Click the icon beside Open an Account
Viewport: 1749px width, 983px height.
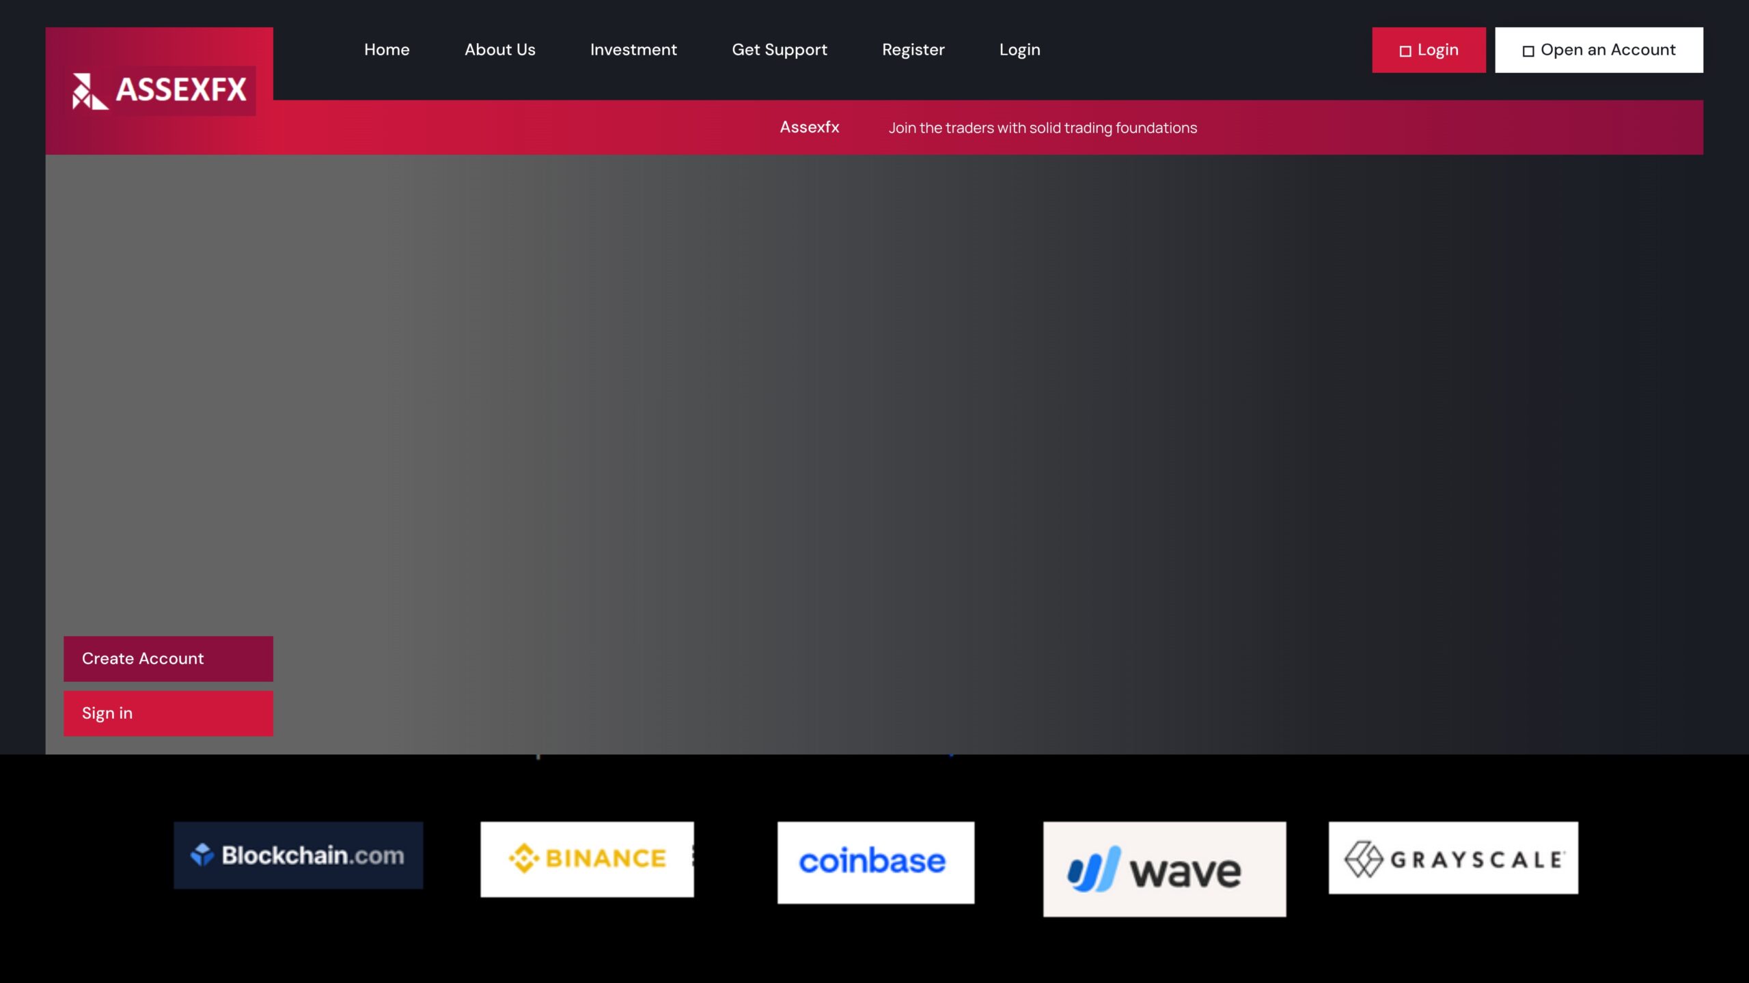coord(1528,51)
